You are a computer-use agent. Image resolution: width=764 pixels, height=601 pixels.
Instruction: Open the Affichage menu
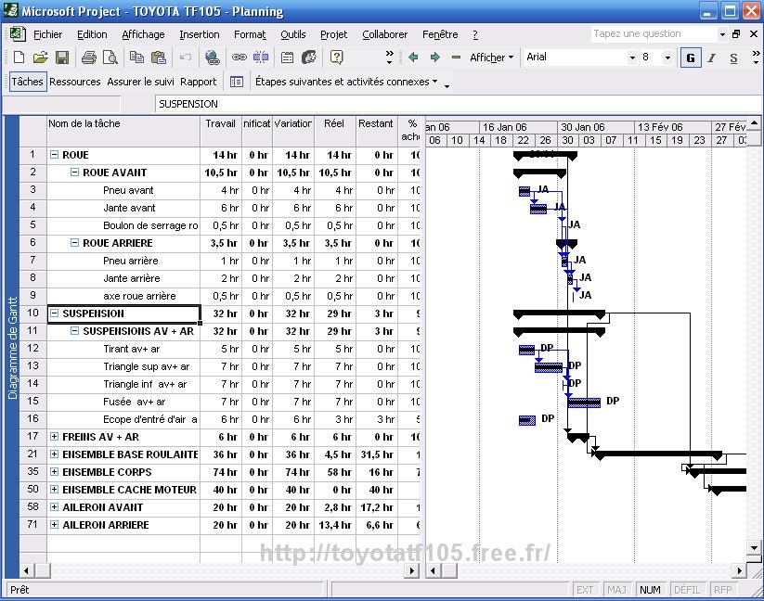[x=143, y=34]
